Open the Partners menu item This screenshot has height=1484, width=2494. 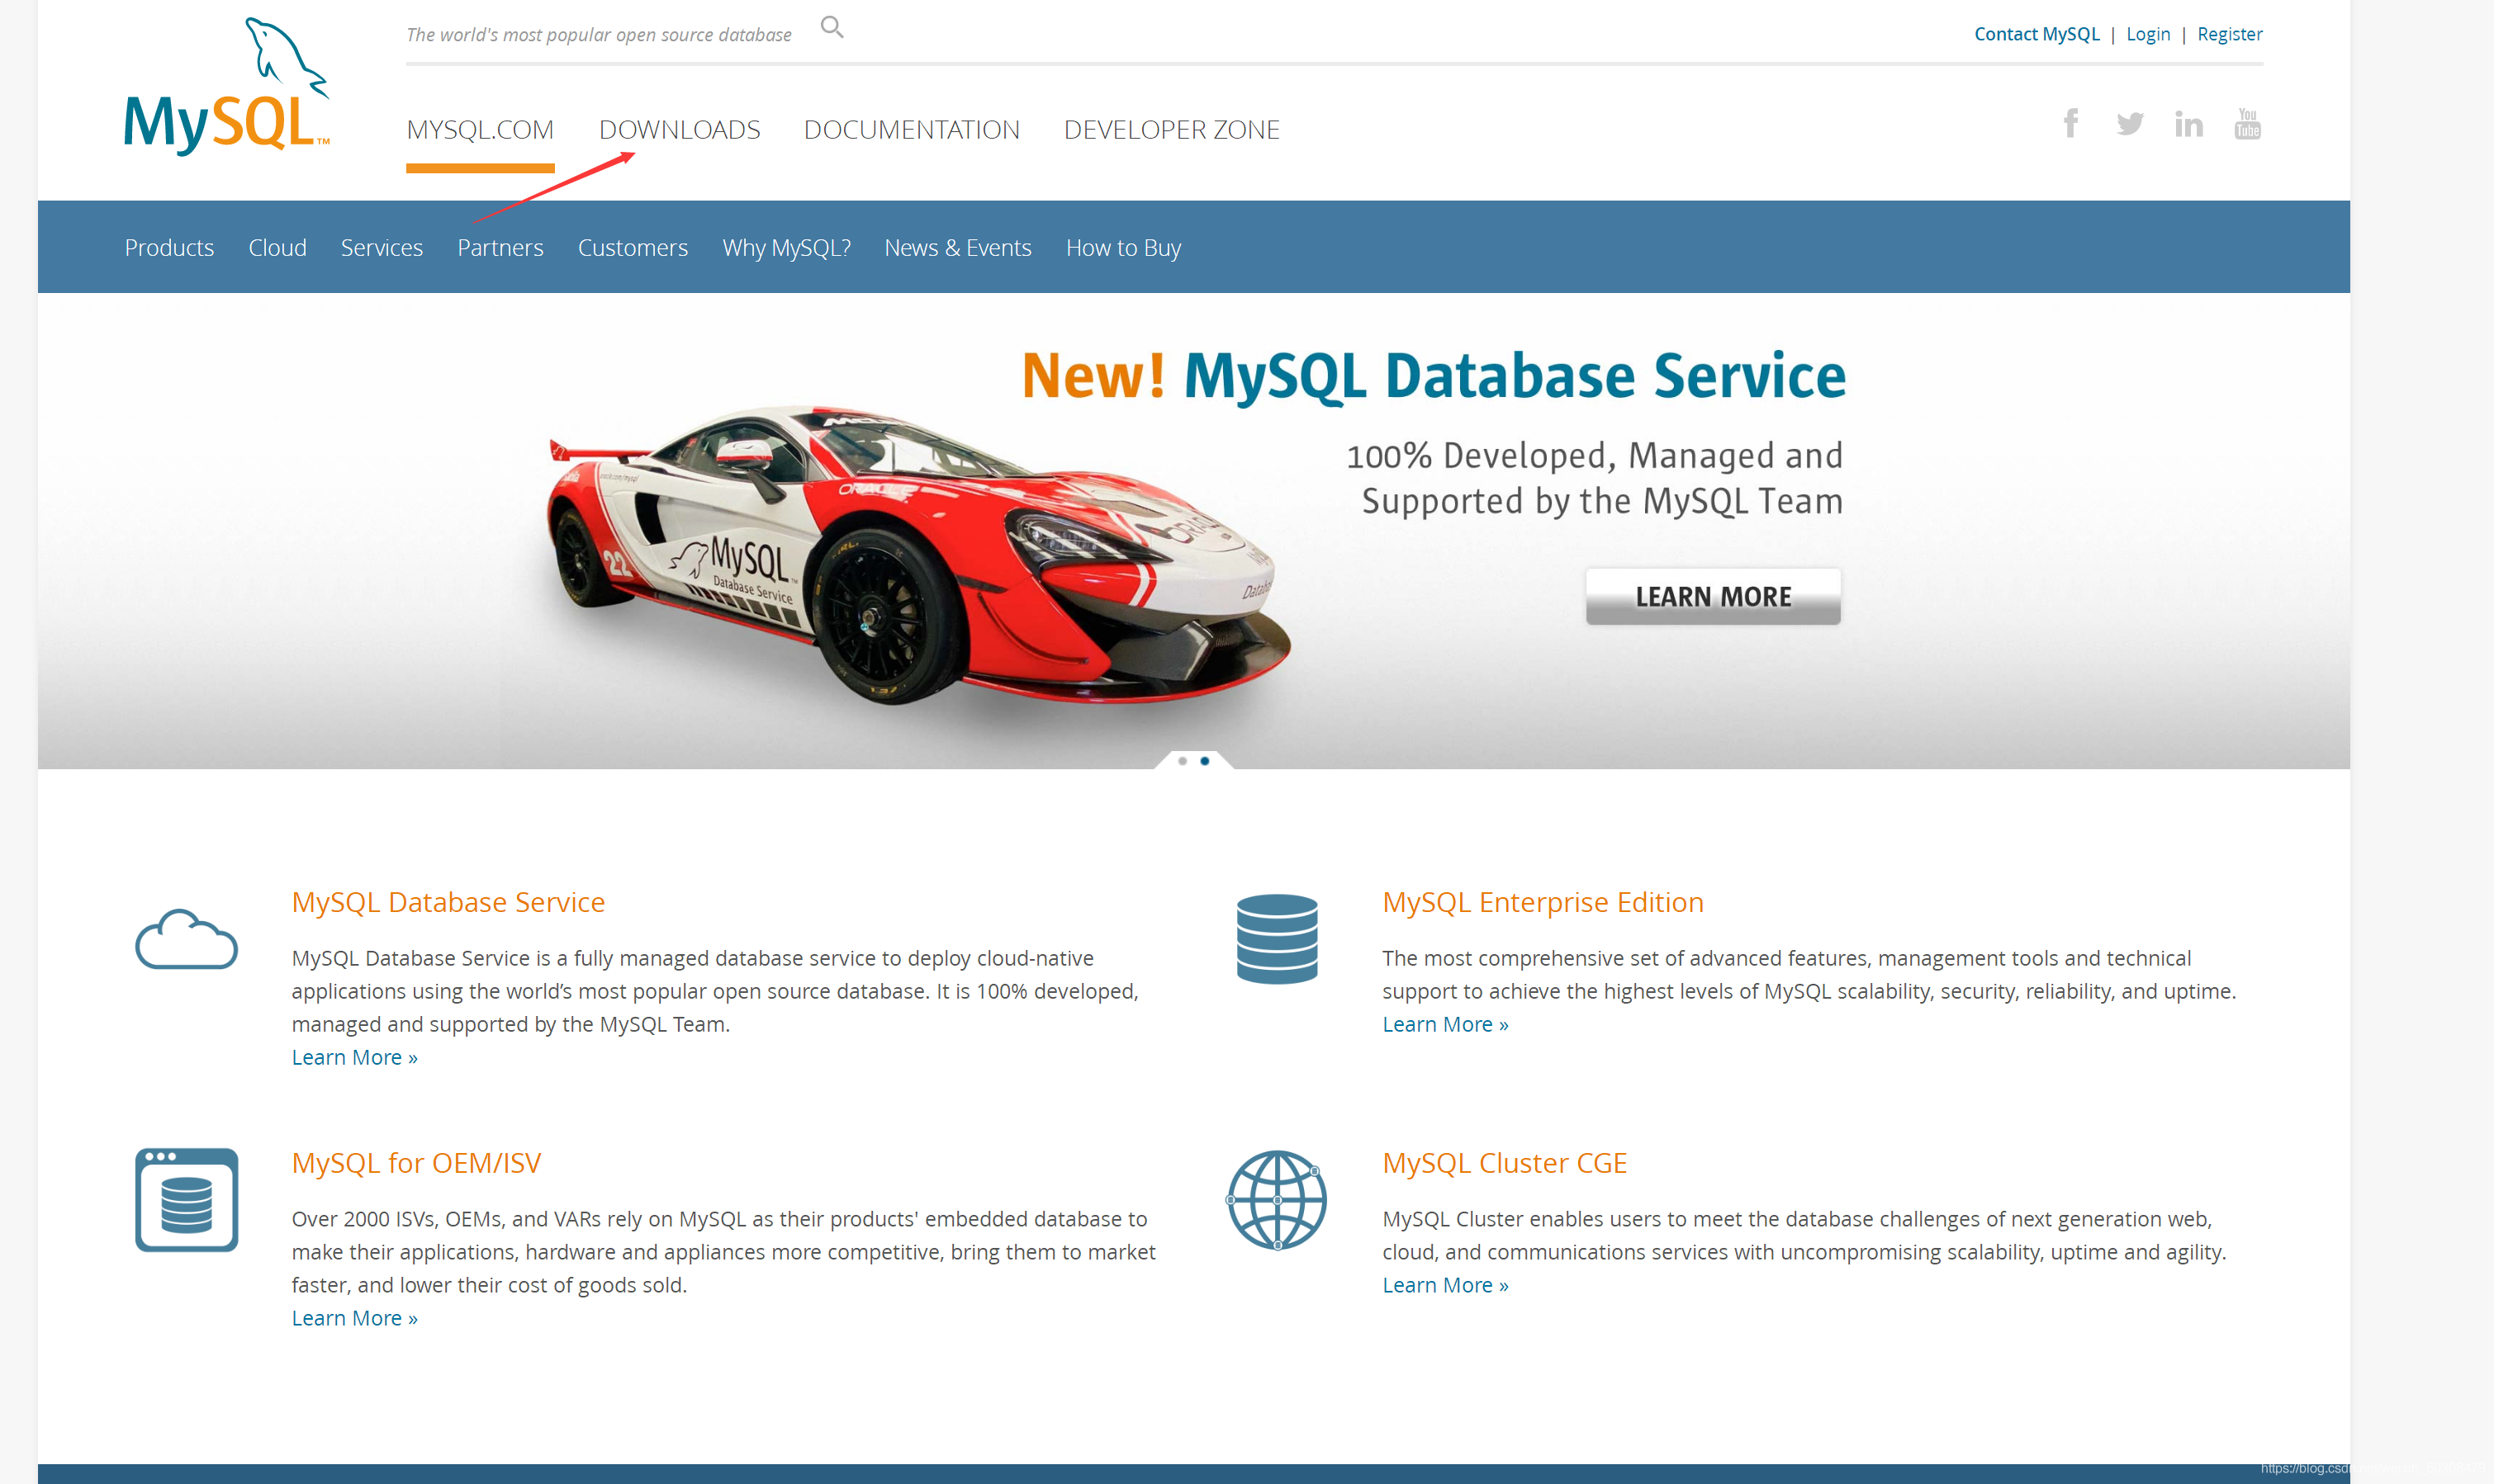(500, 247)
